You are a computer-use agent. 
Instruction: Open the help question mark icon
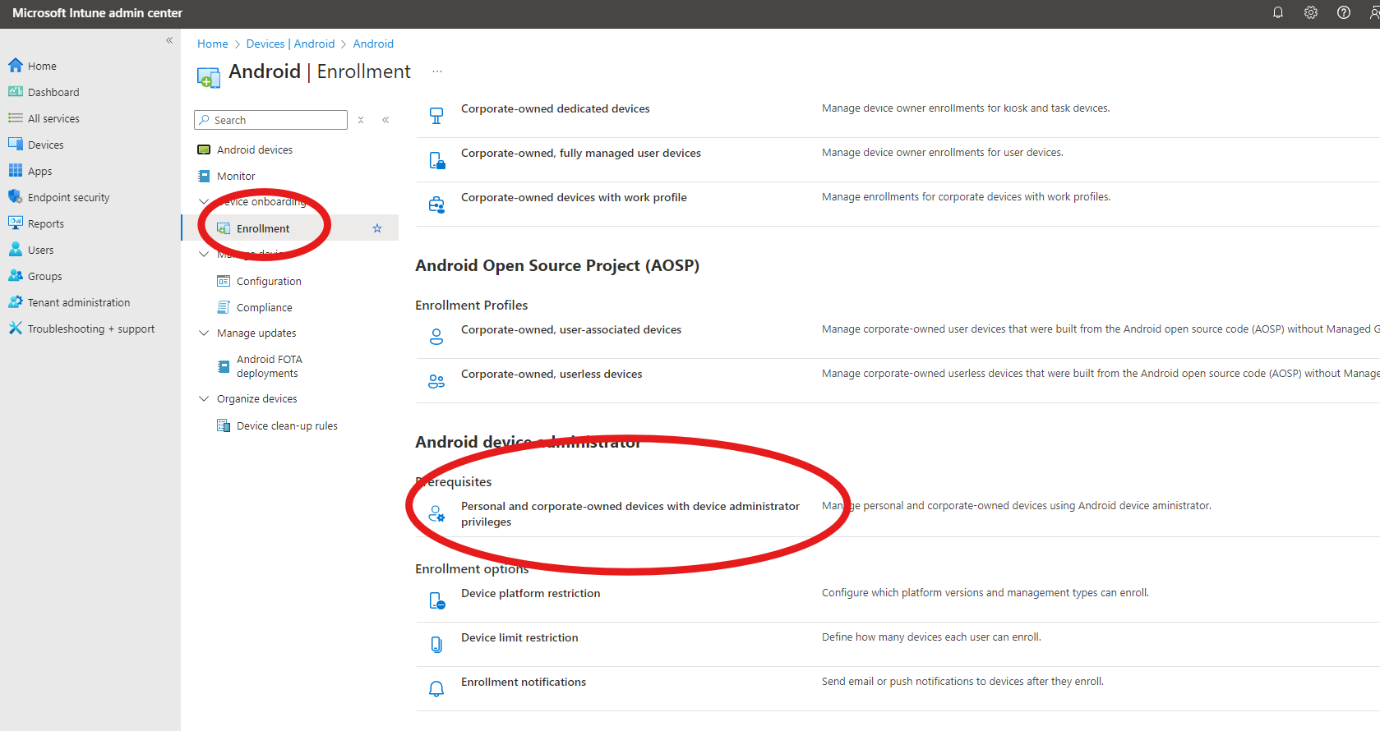tap(1344, 12)
